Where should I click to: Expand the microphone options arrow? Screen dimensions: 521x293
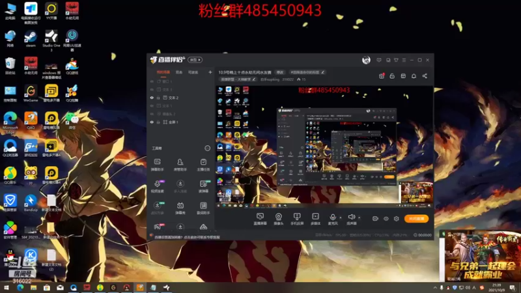[x=341, y=217]
